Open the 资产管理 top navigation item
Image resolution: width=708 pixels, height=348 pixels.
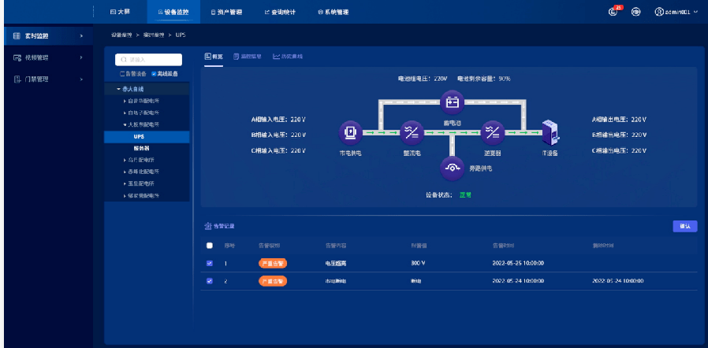(226, 12)
